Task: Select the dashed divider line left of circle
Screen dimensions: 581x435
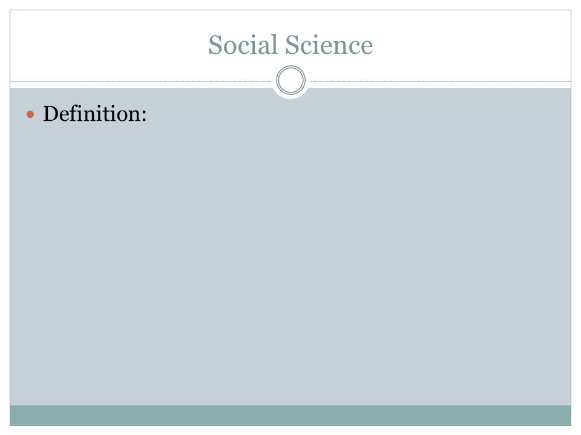Action: point(141,81)
